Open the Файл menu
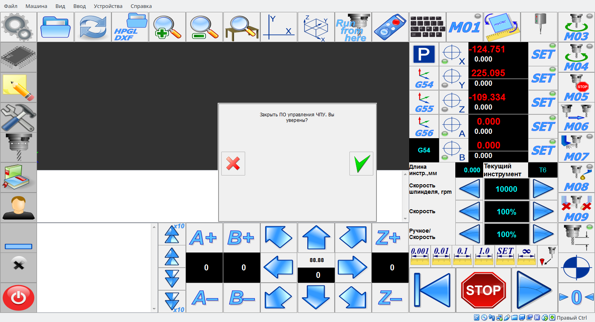595x322 pixels. [11, 6]
